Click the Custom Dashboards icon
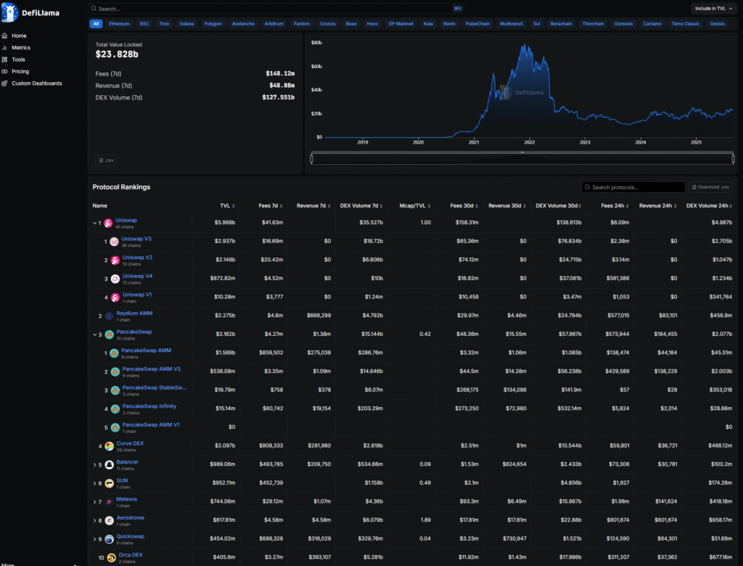This screenshot has height=566, width=743. coord(6,83)
